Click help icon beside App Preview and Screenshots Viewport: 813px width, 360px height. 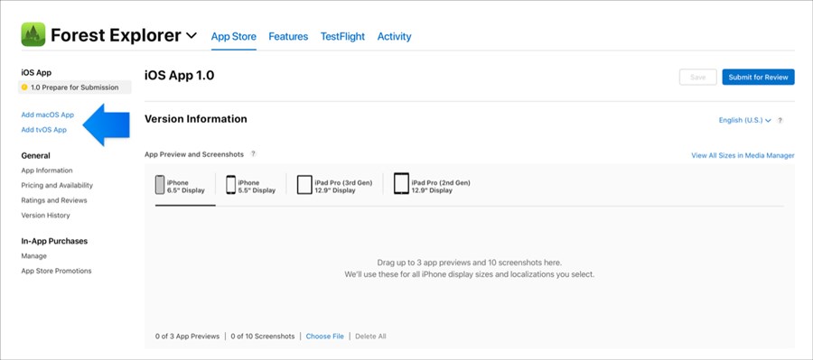[x=253, y=154]
